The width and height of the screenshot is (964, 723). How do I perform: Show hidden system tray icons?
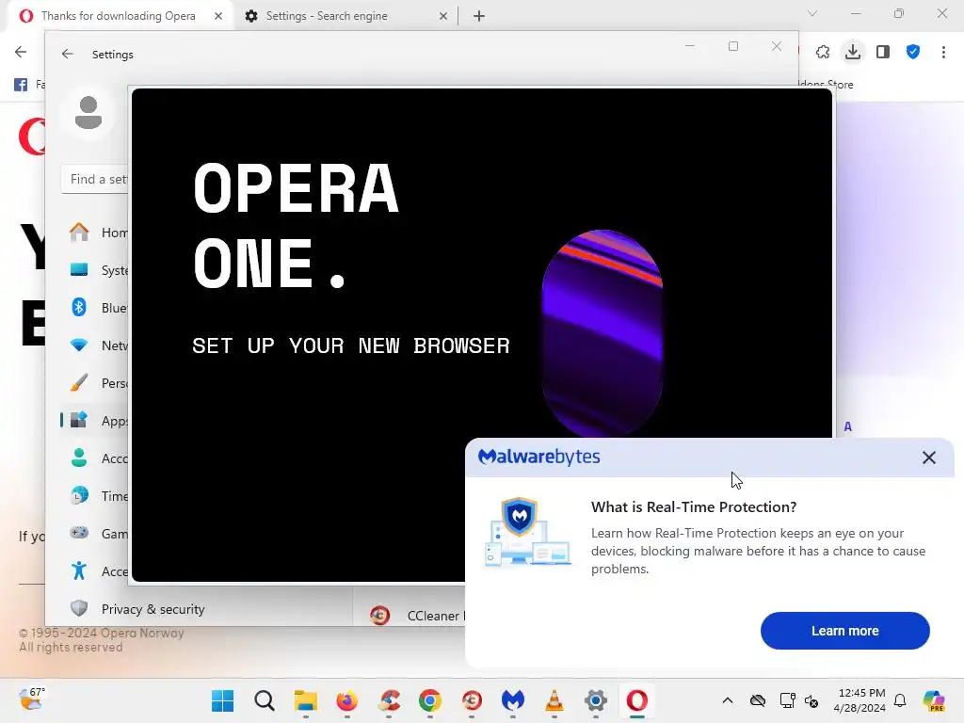728,700
